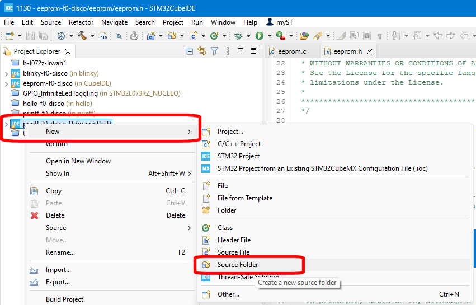Click Import... in the context menu
Viewport: 476px width, 305px height.
pos(111,270)
